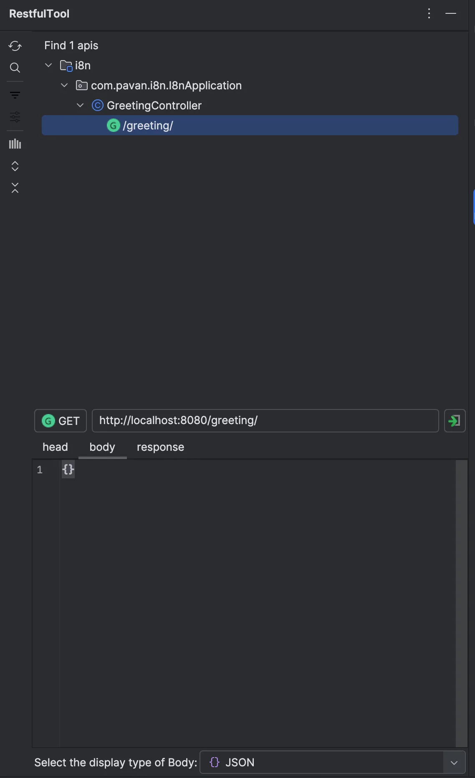Viewport: 475px width, 778px height.
Task: Open the settings sliders icon
Action: [x=15, y=117]
